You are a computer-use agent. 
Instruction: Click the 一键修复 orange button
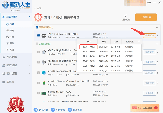(146, 17)
